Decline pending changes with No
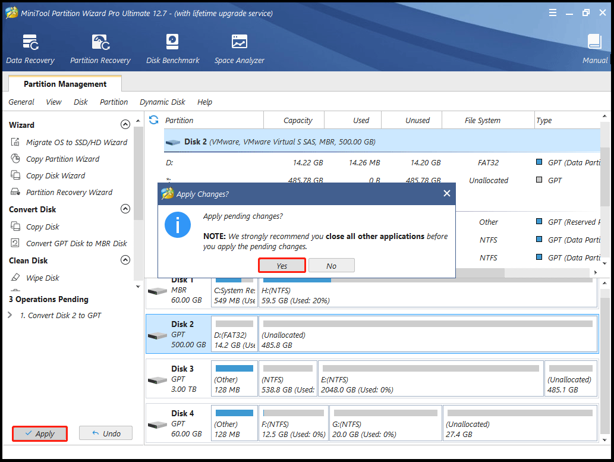This screenshot has height=462, width=614. point(331,265)
